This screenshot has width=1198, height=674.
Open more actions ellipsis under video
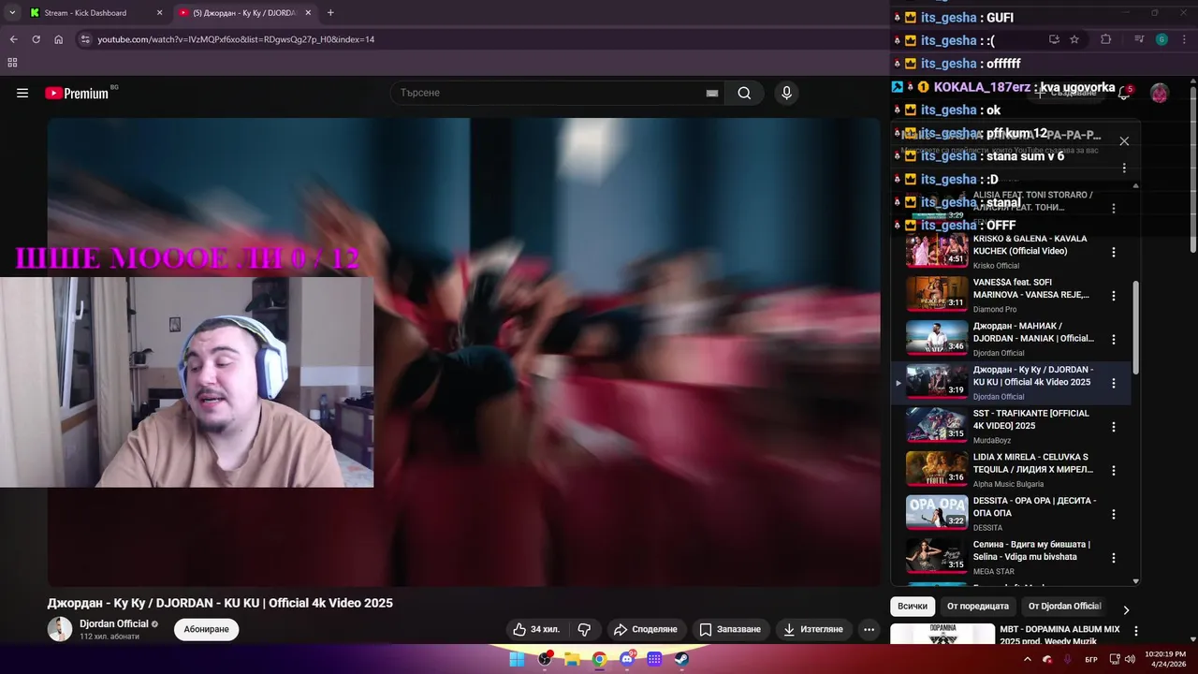point(869,629)
